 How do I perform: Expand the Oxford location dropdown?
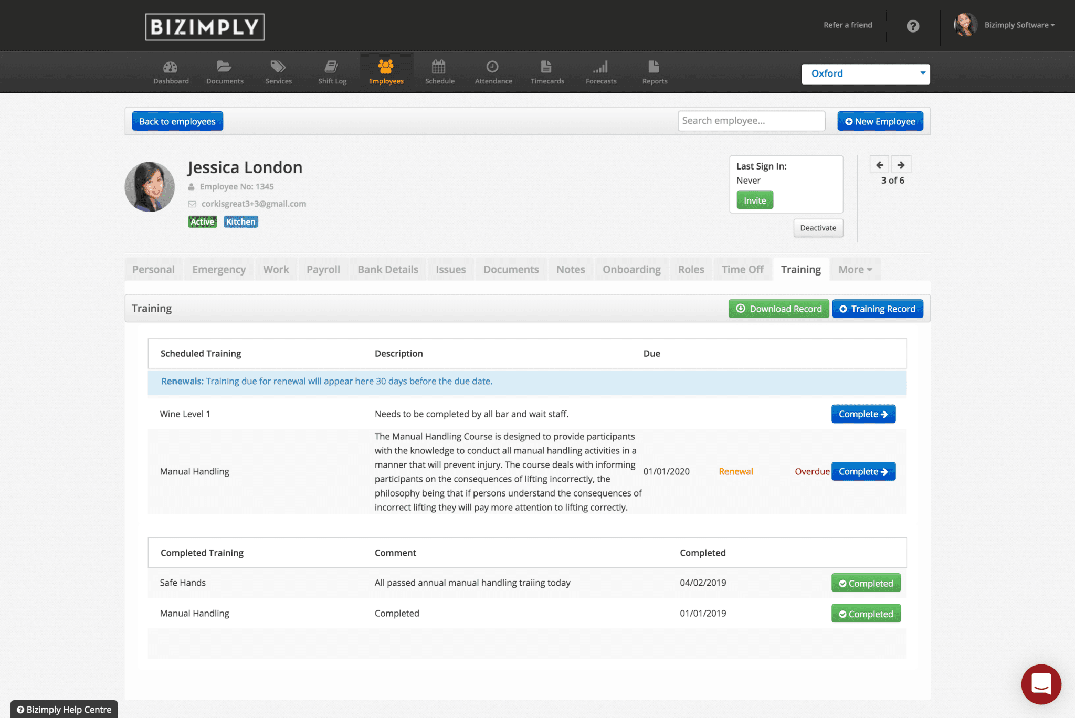coord(865,74)
